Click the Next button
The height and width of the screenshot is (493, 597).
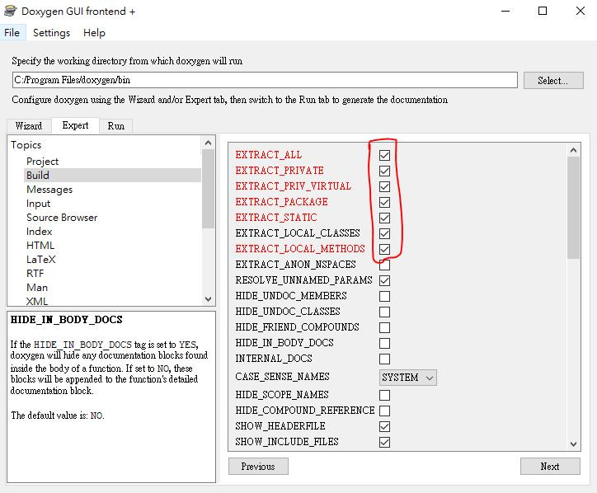pos(550,467)
